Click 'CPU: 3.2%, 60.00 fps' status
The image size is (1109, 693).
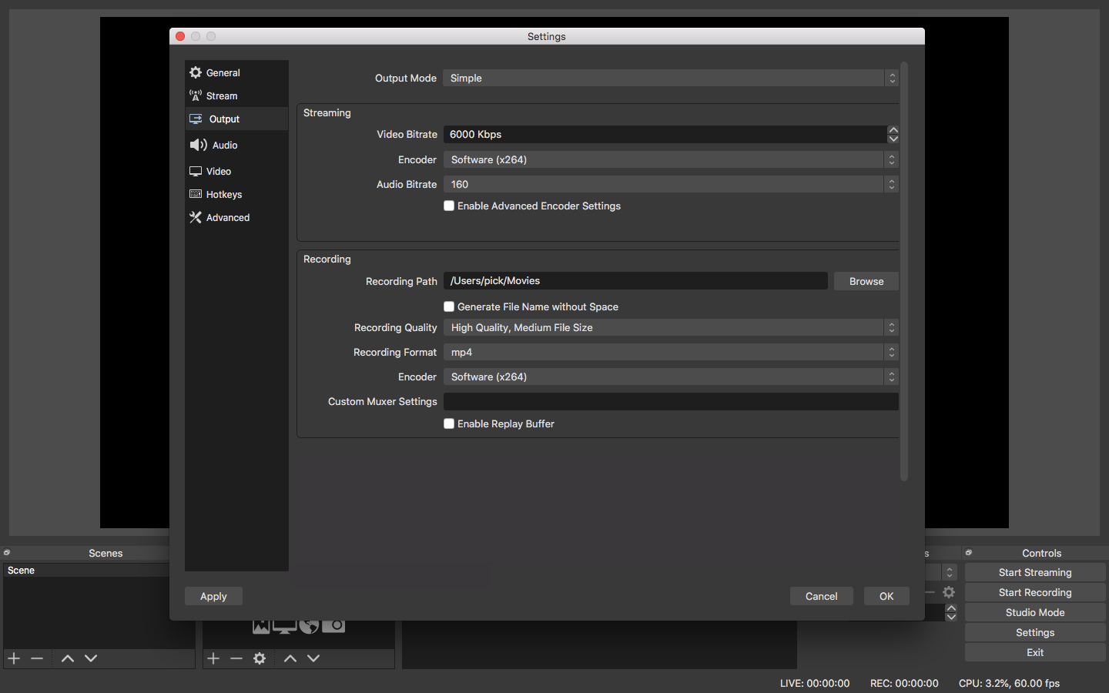coord(1009,683)
